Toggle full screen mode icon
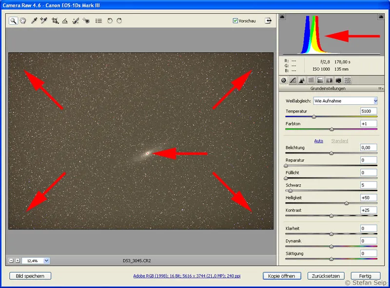The height and width of the screenshot is (288, 390). [x=268, y=21]
